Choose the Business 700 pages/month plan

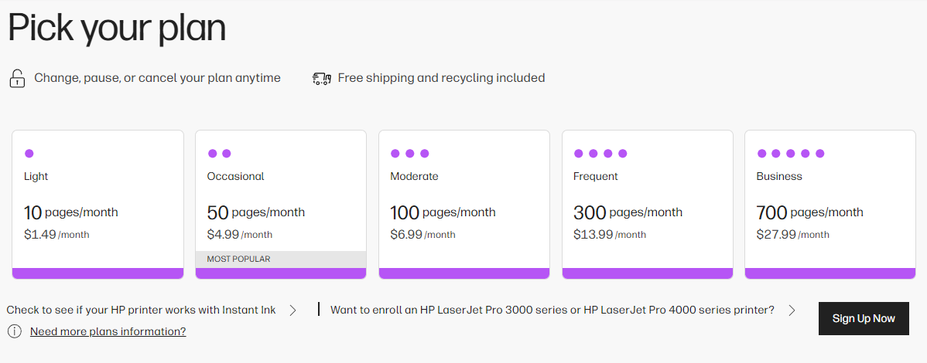pyautogui.click(x=830, y=204)
